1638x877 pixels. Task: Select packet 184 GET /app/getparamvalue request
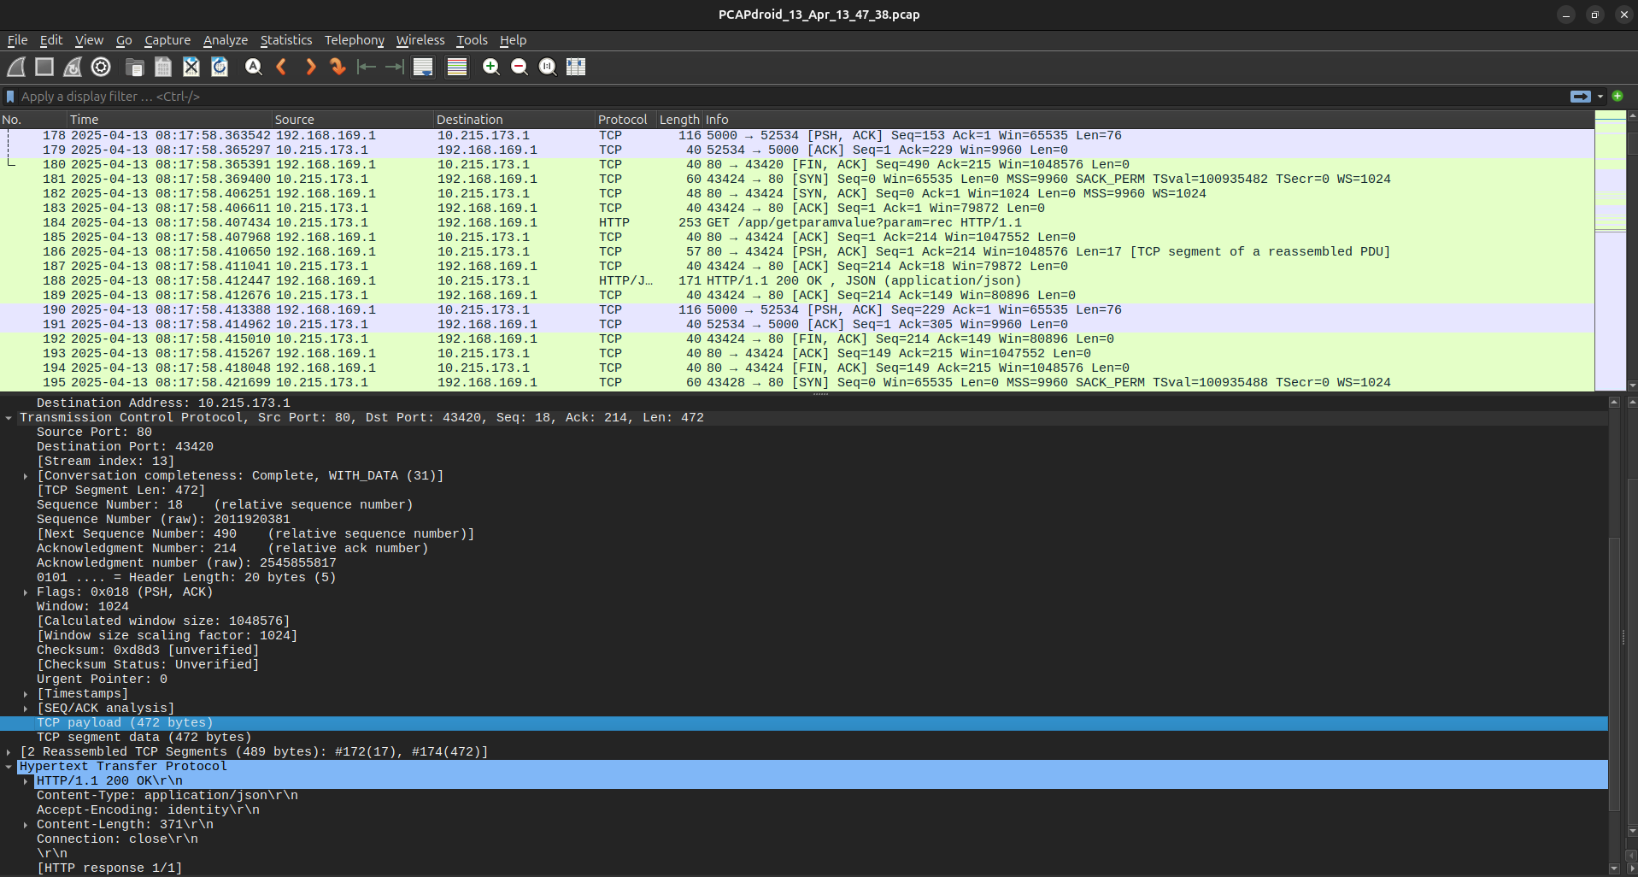tap(796, 222)
